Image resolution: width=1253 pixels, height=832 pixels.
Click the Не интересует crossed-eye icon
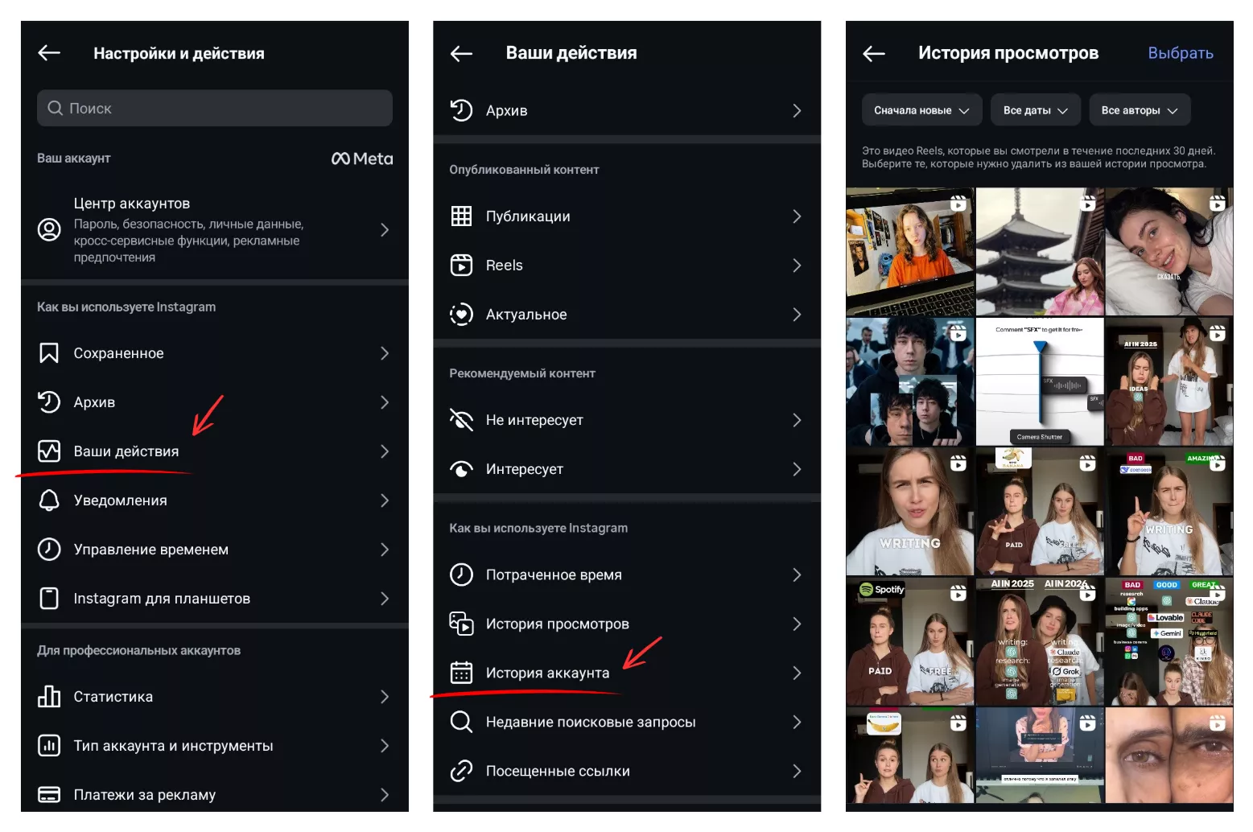(x=461, y=419)
